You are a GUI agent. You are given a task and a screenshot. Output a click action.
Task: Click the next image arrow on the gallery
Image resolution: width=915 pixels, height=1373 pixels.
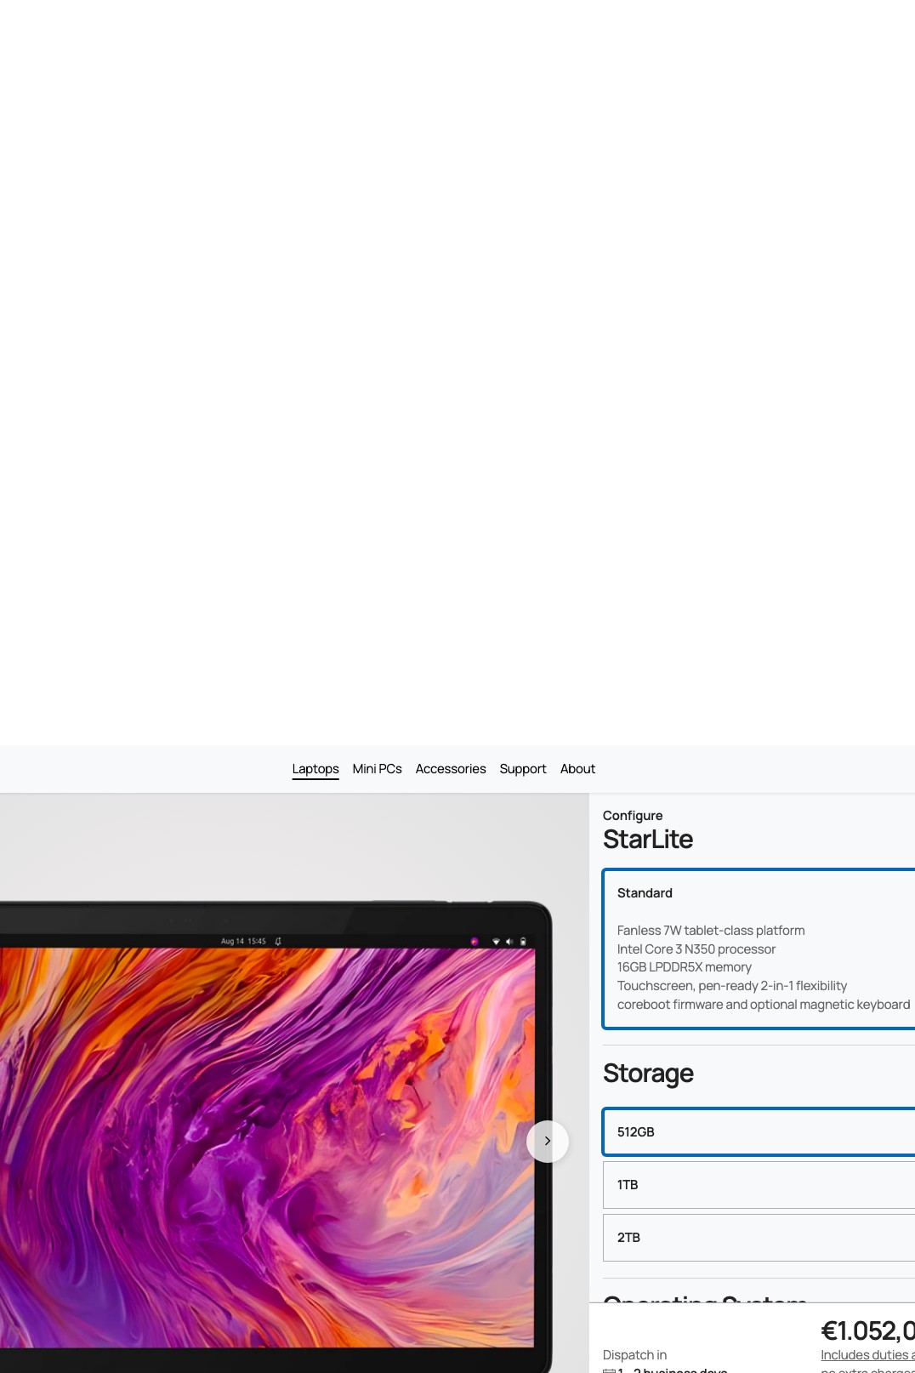point(548,1141)
